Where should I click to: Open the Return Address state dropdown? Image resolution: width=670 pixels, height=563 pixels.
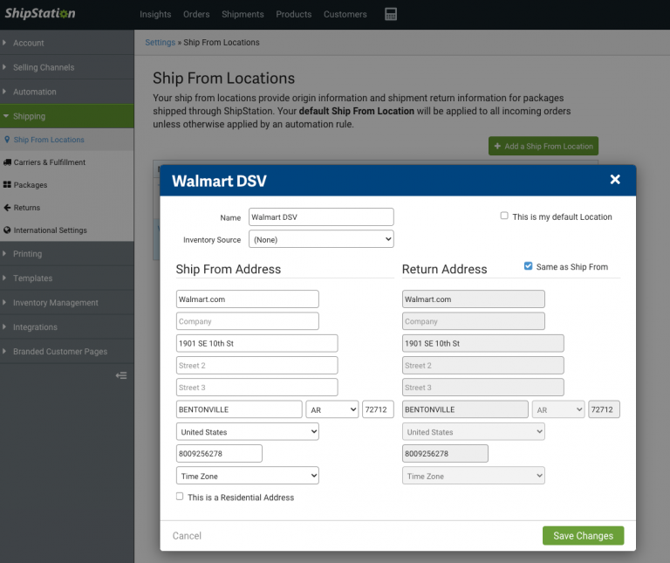(x=558, y=409)
